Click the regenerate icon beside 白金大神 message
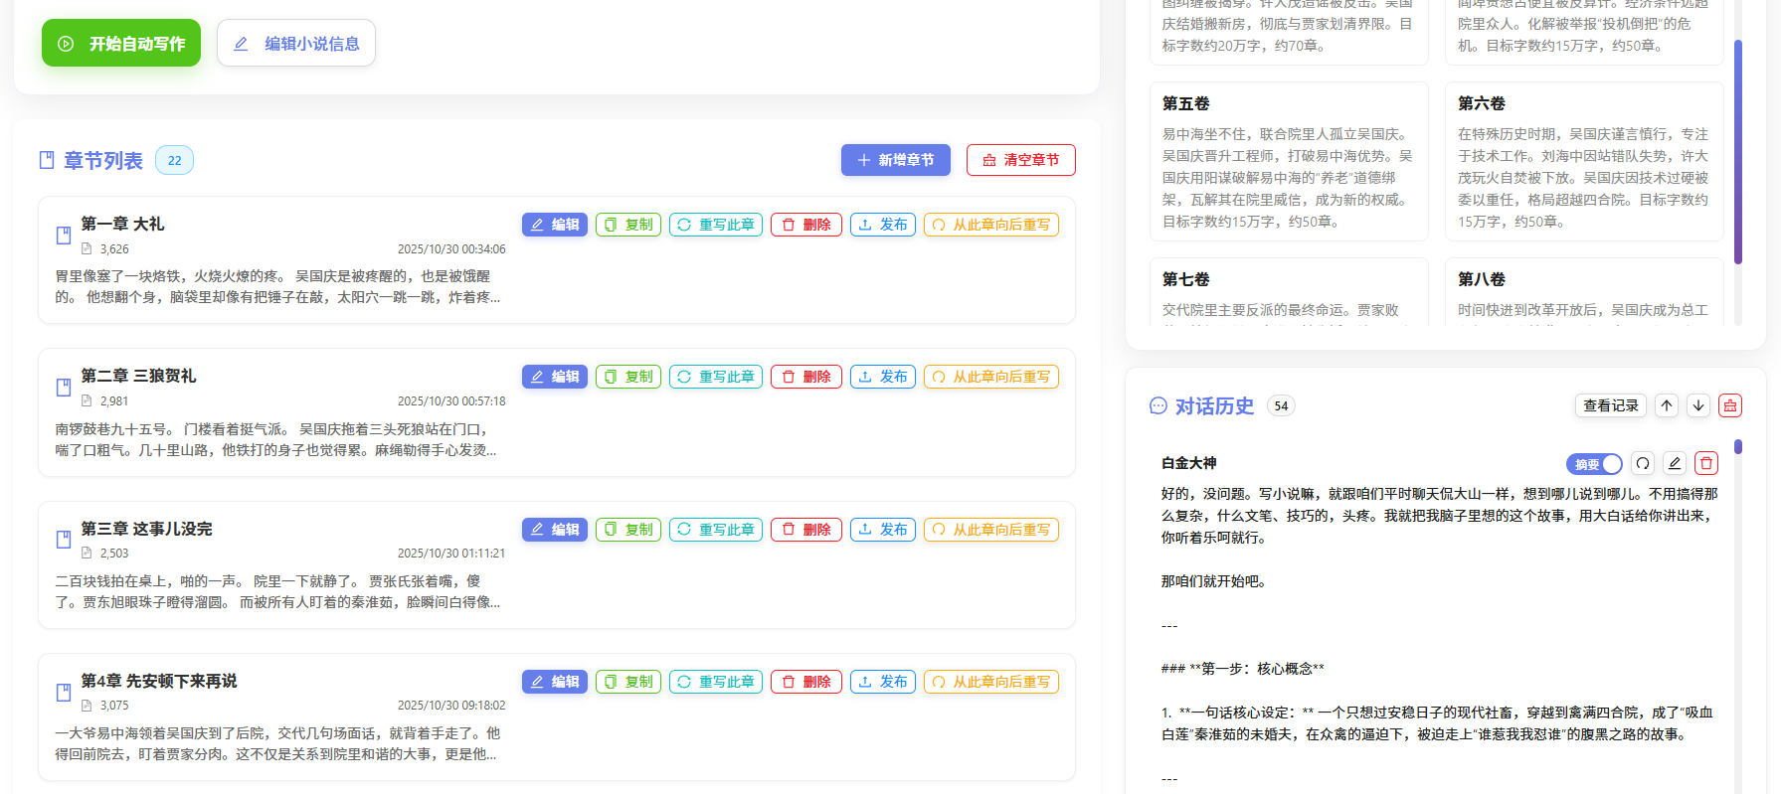Image resolution: width=1781 pixels, height=794 pixels. tap(1643, 463)
